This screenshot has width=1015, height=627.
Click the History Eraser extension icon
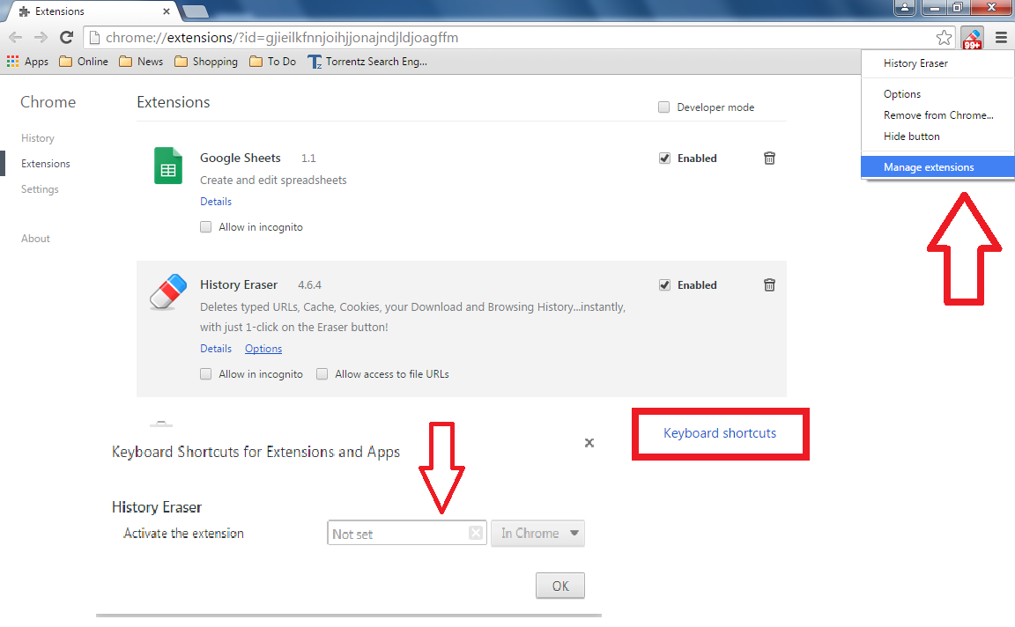tap(167, 291)
